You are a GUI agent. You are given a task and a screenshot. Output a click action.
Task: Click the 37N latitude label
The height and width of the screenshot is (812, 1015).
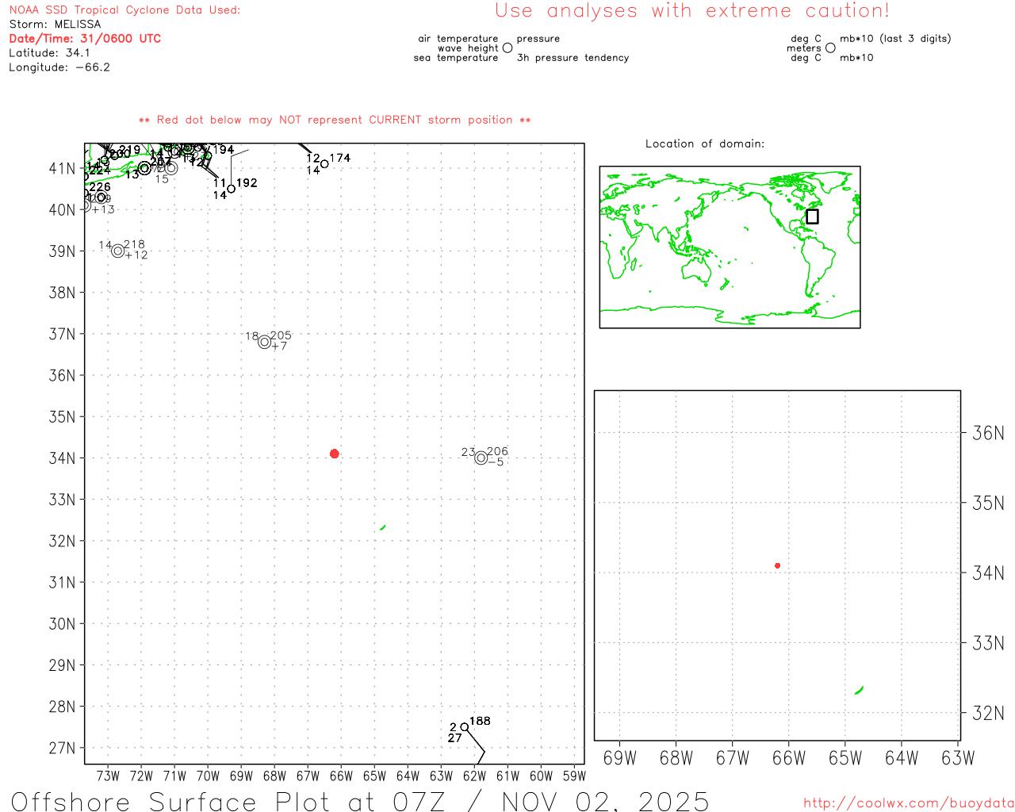[x=62, y=334]
